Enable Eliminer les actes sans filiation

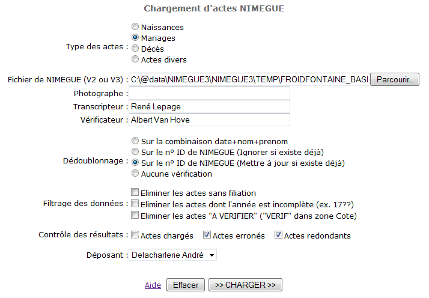pyautogui.click(x=135, y=193)
